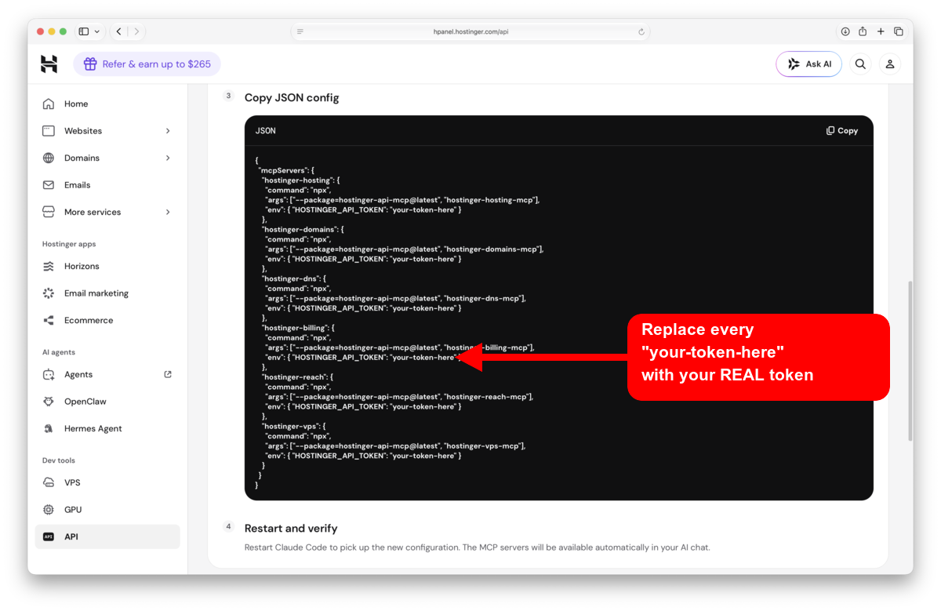
Task: Click the JSON label in code header
Action: (x=266, y=131)
